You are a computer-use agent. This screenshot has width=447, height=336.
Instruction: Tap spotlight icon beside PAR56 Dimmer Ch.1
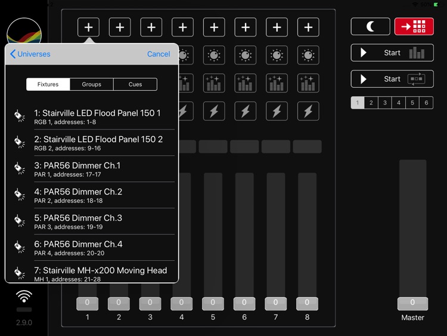(x=20, y=168)
